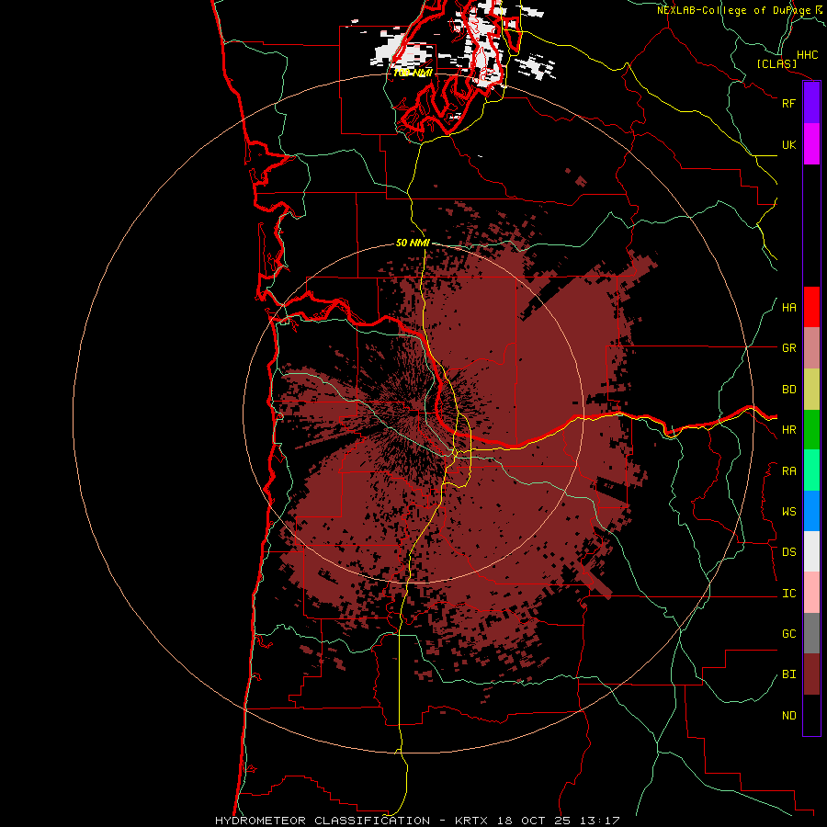The height and width of the screenshot is (827, 827).
Task: Choose the gray GC legend swatch
Action: (811, 633)
